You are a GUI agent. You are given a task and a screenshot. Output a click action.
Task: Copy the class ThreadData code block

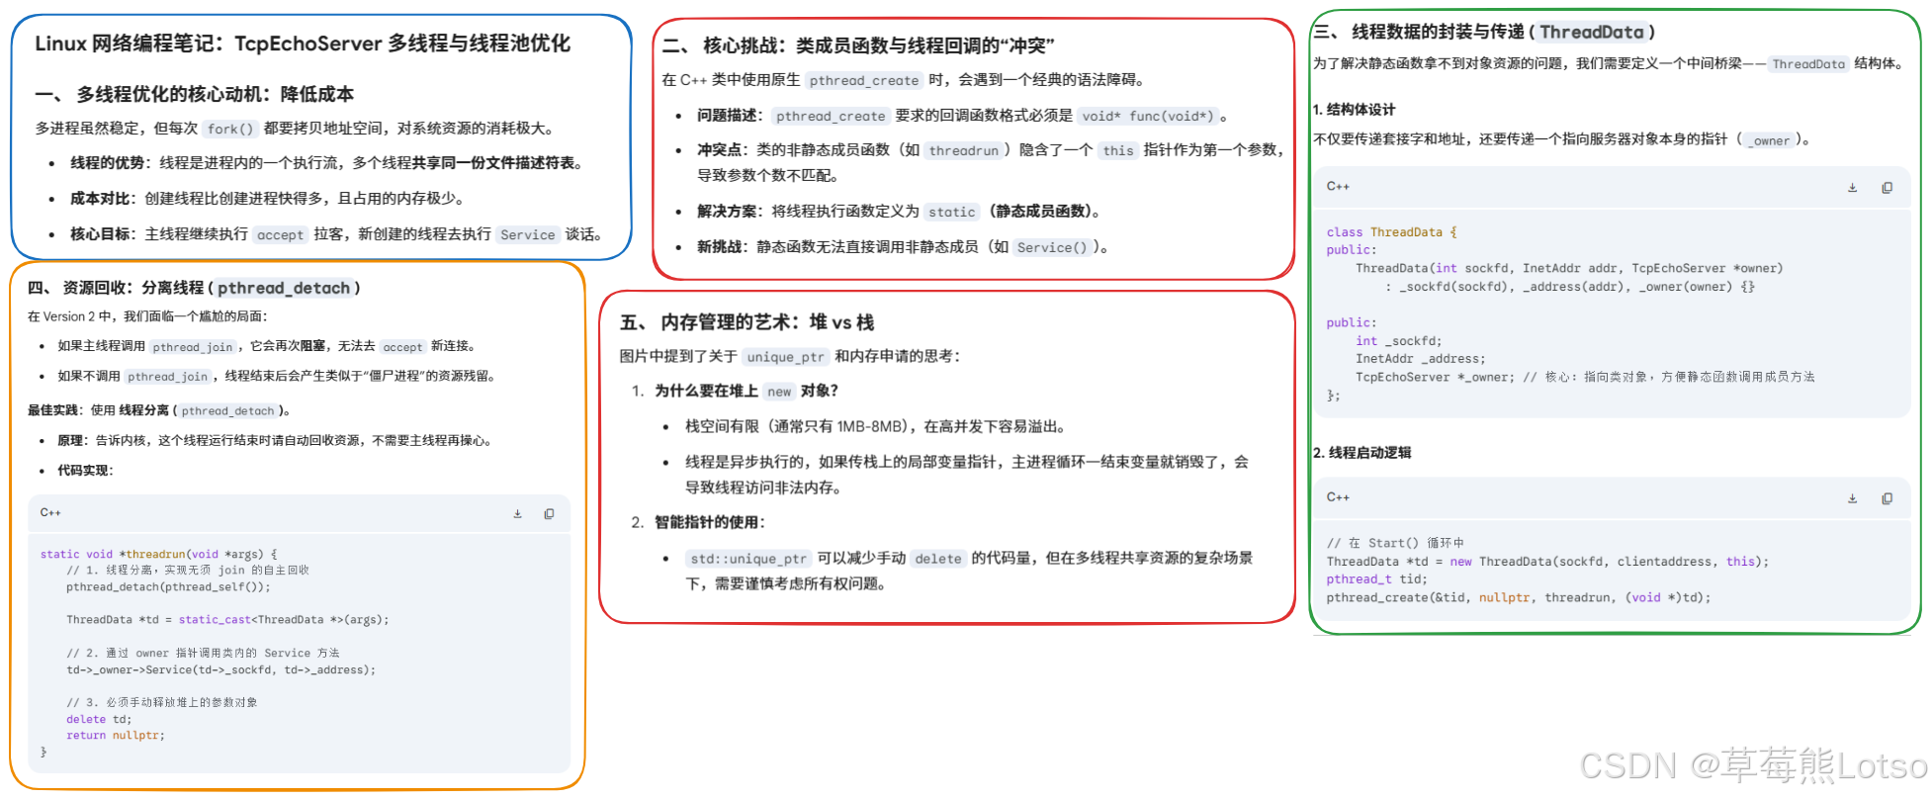[1887, 188]
